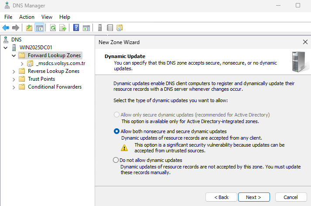311x206 pixels.
Task: Collapse the WIN2025DC01 server node
Action: [x=5, y=48]
